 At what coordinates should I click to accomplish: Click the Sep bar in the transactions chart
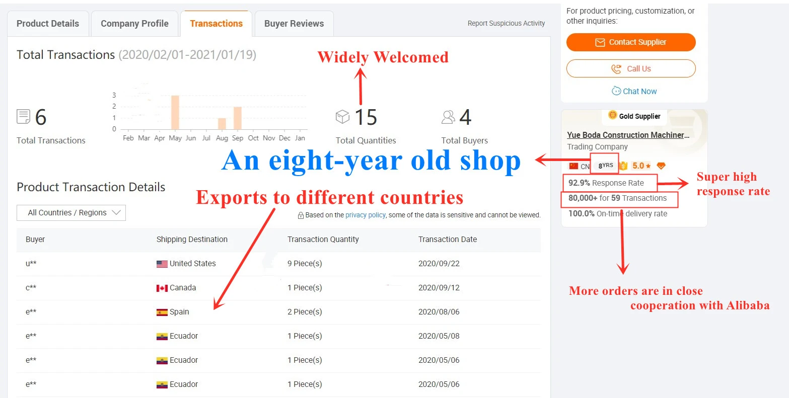(238, 118)
